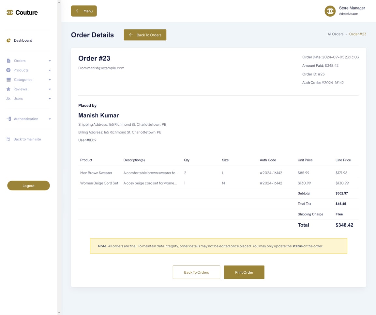Expand the Authentication dropdown chevron

pyautogui.click(x=50, y=119)
